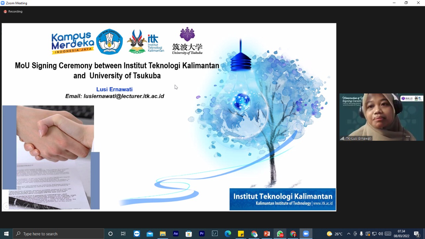Open WhatsApp from the taskbar
425x239 pixels.
click(280, 234)
